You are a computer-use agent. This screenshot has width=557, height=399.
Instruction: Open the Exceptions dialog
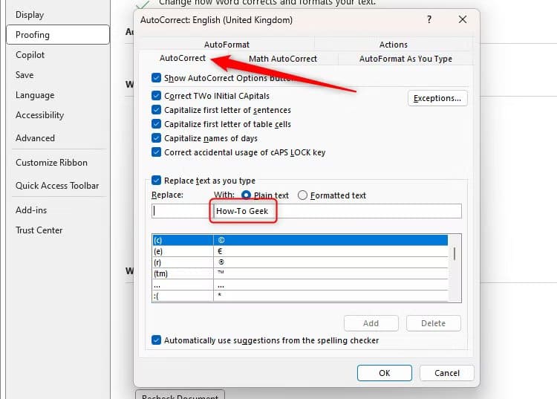coord(437,98)
